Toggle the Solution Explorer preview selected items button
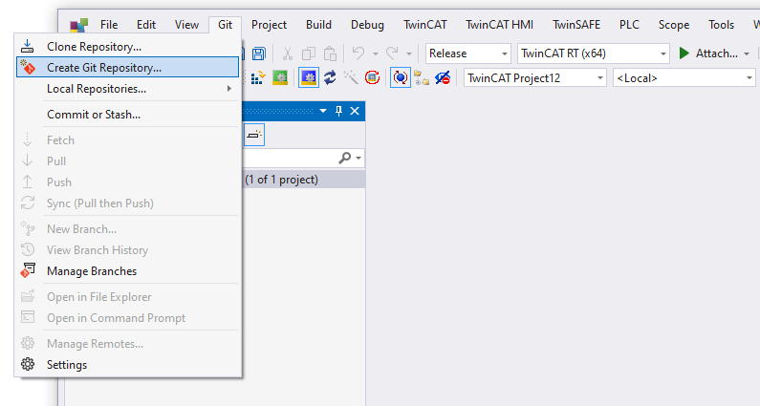 pos(254,135)
